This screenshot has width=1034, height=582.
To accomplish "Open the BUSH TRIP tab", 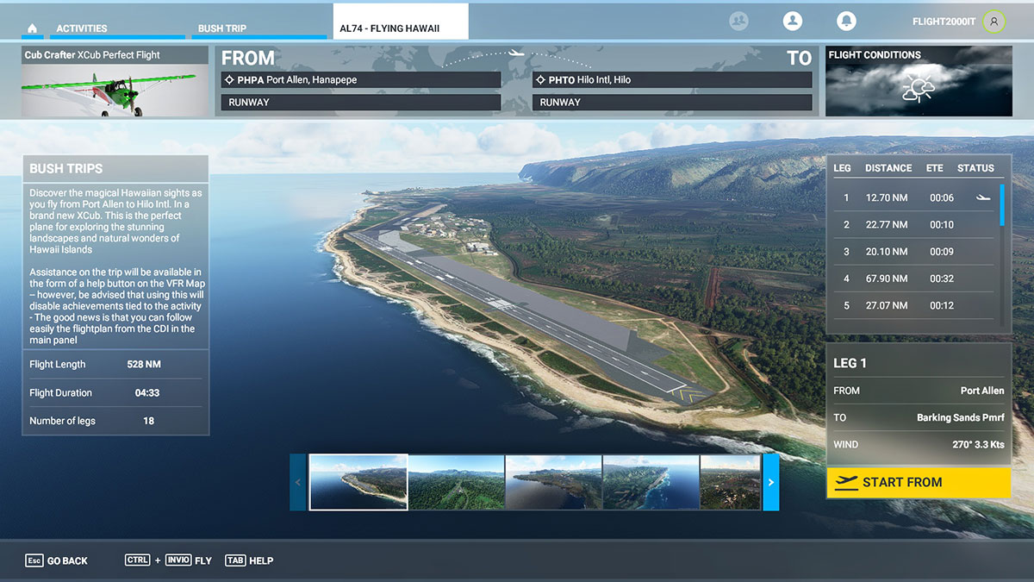I will [258, 28].
